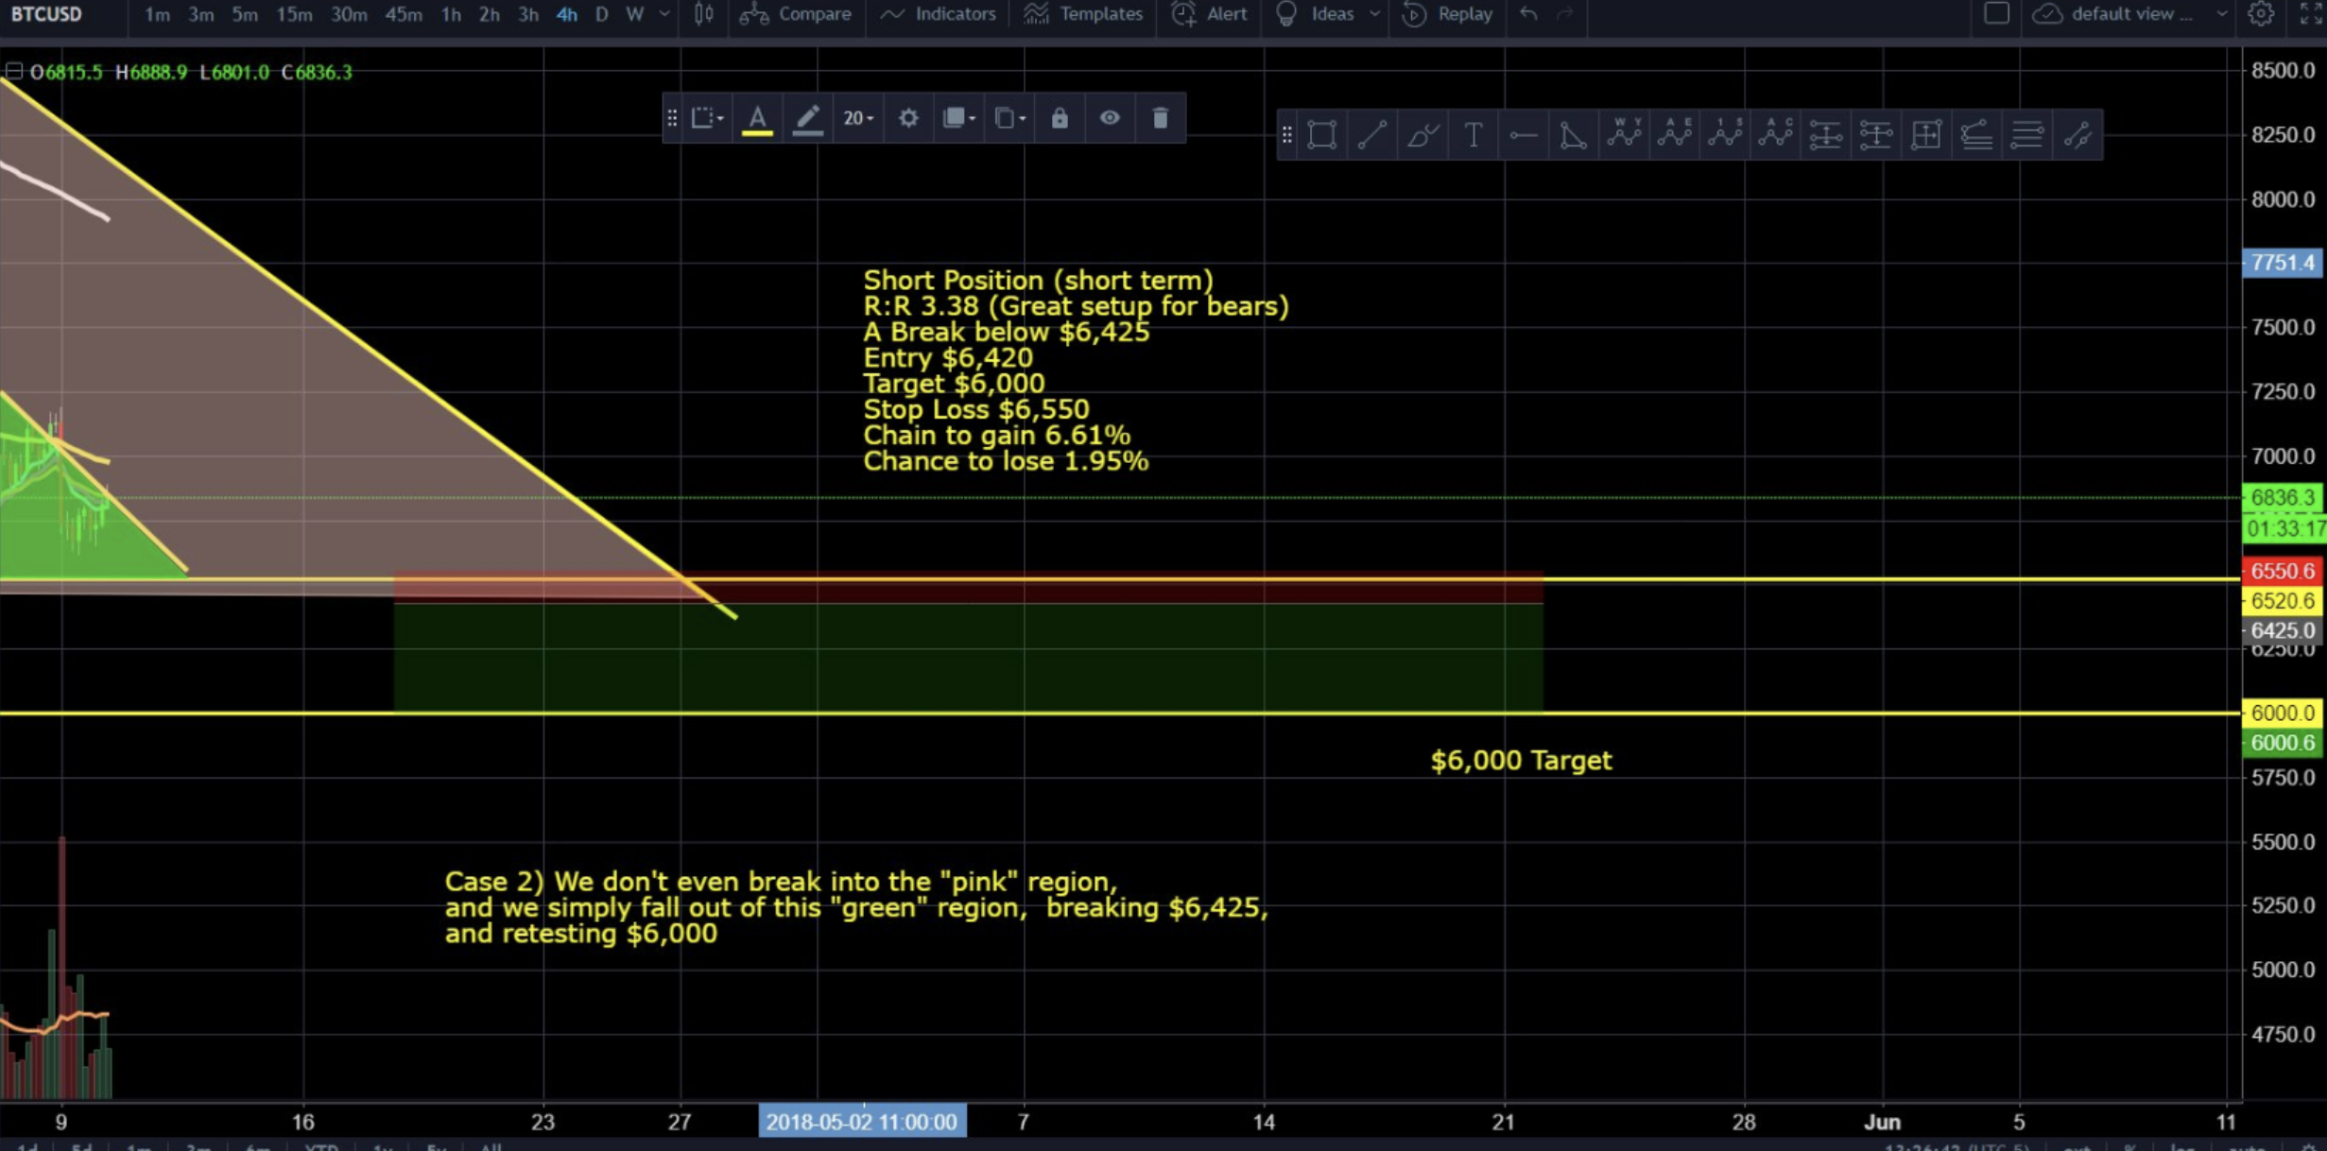The width and height of the screenshot is (2327, 1151).
Task: Click the 2018-05-02 11:00:00 time marker
Action: click(x=861, y=1122)
